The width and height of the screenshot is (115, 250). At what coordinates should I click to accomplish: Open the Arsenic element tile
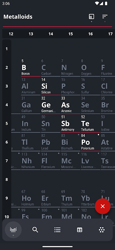70,105
